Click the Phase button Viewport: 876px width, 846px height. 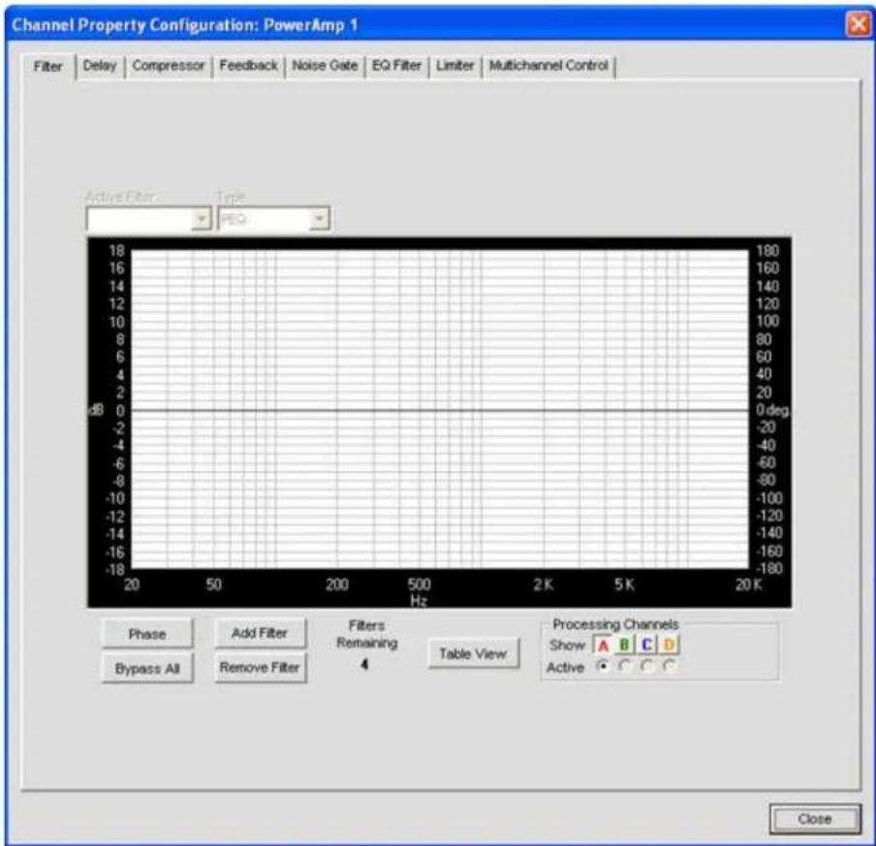click(147, 634)
